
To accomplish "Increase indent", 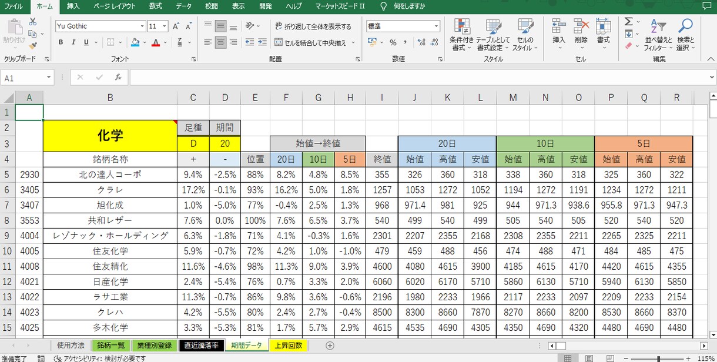I will coord(262,42).
